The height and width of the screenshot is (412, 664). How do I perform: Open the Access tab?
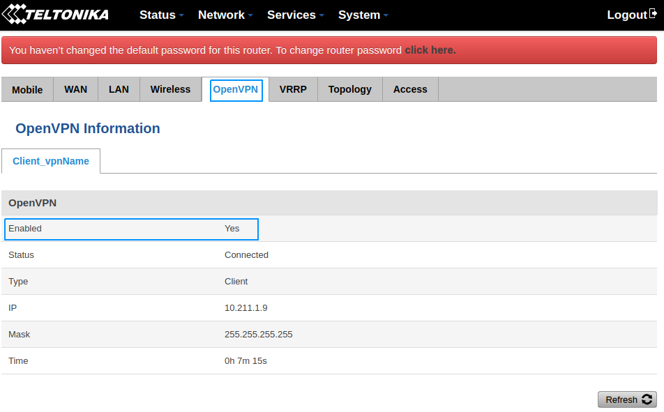(x=410, y=89)
